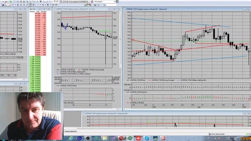Viewport: 251px width, 141px height.
Task: Click the magnifier search icon beside the search field
Action: click(104, 5)
